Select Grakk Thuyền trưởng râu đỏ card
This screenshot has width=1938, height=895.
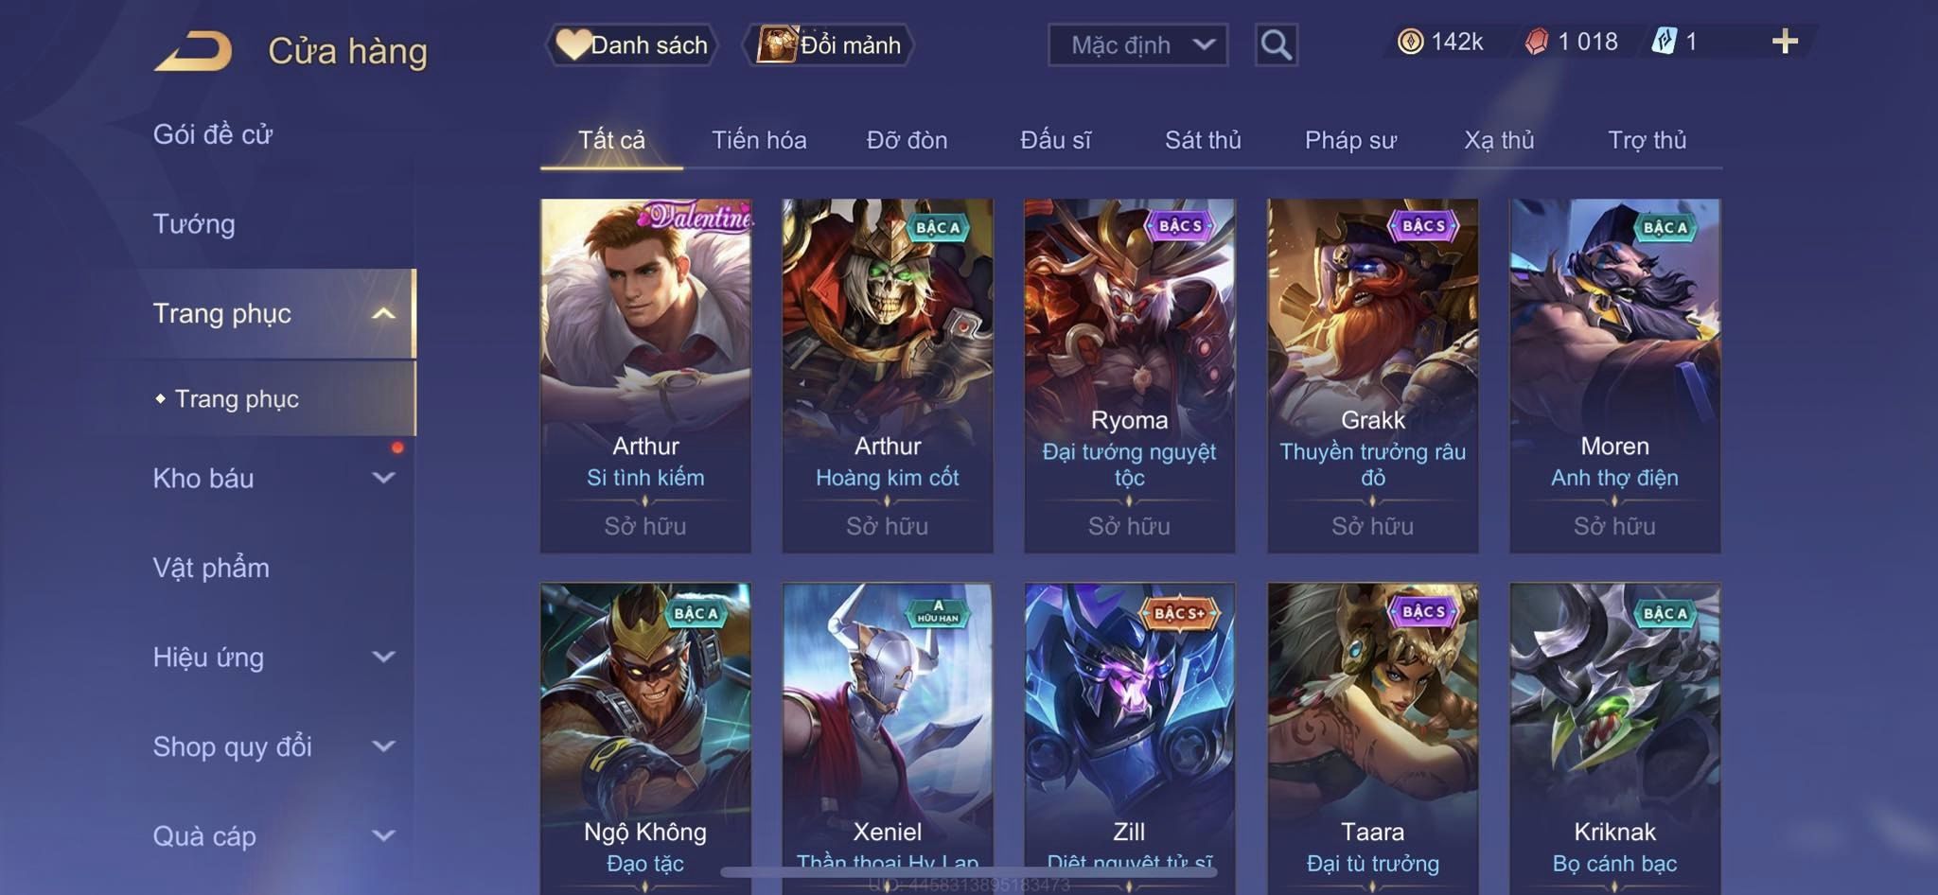coord(1372,376)
